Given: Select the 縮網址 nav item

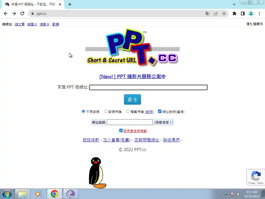Looking at the screenshot, I should tap(7, 24).
